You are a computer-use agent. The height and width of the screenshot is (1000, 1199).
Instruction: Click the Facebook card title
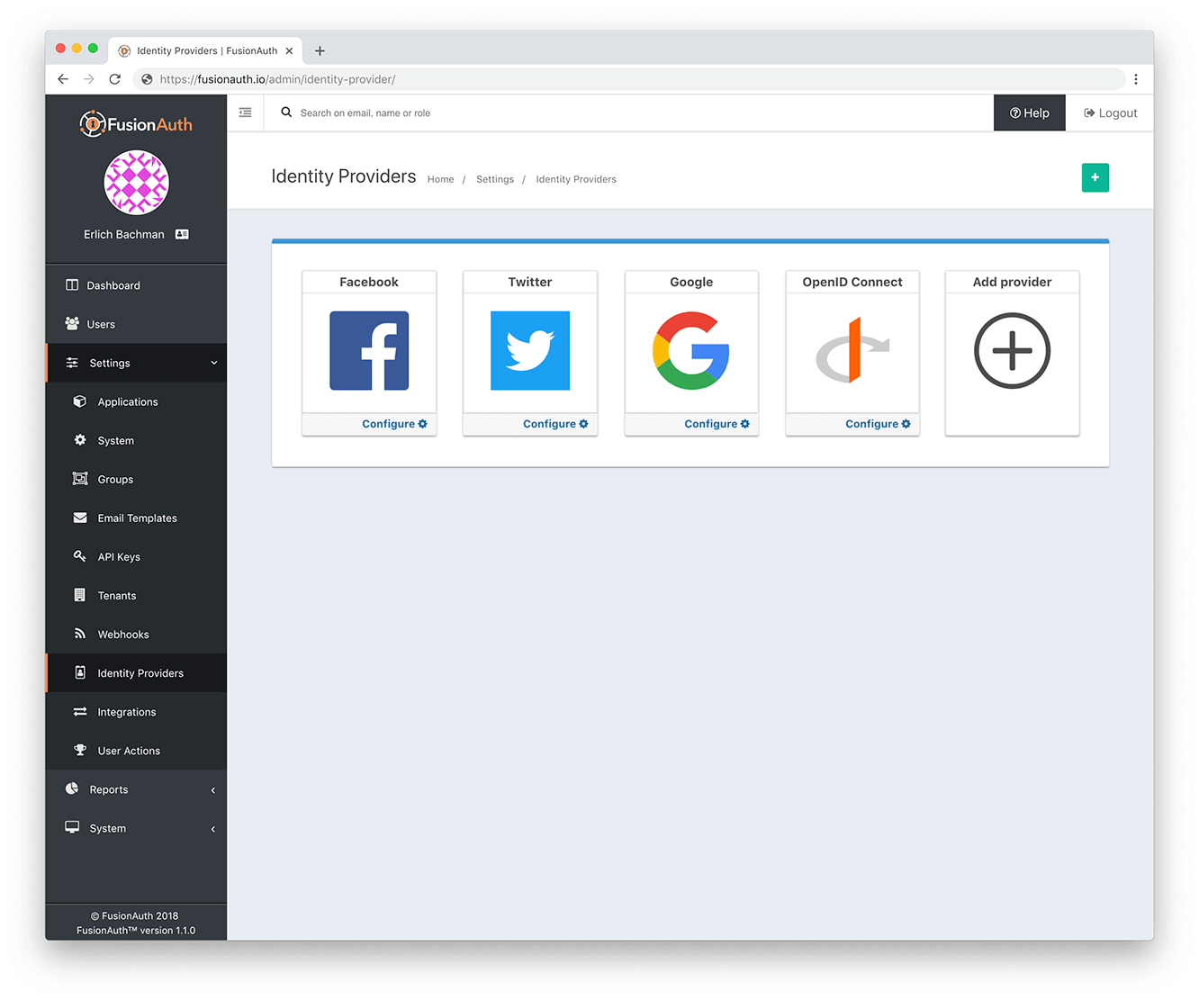tap(369, 282)
